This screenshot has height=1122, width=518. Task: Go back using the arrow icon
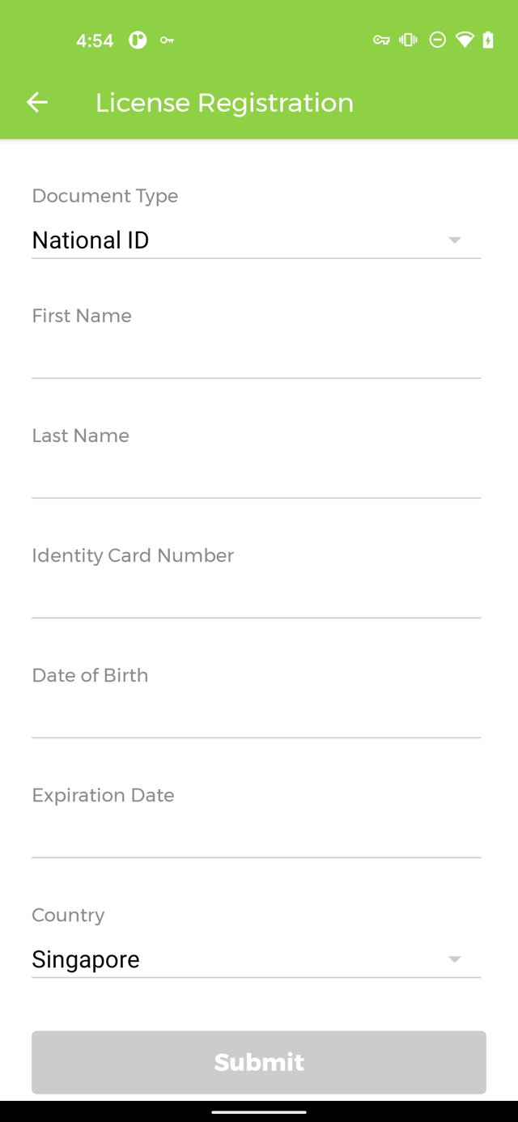click(x=37, y=102)
